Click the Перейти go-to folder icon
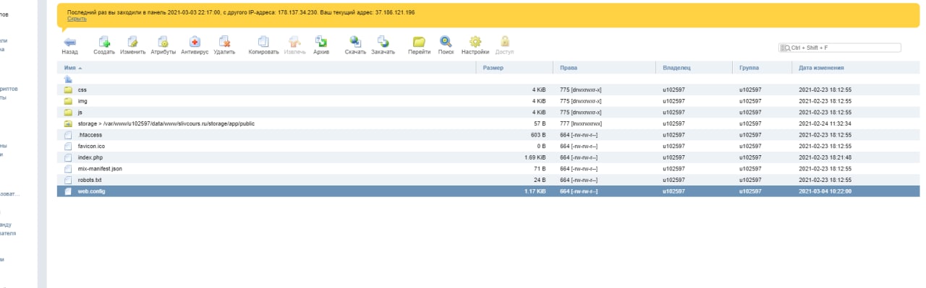The image size is (926, 288). (419, 41)
